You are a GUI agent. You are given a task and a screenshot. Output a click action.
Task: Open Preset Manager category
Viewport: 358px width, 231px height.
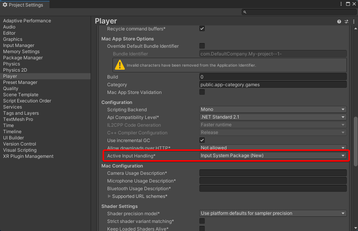[20, 82]
